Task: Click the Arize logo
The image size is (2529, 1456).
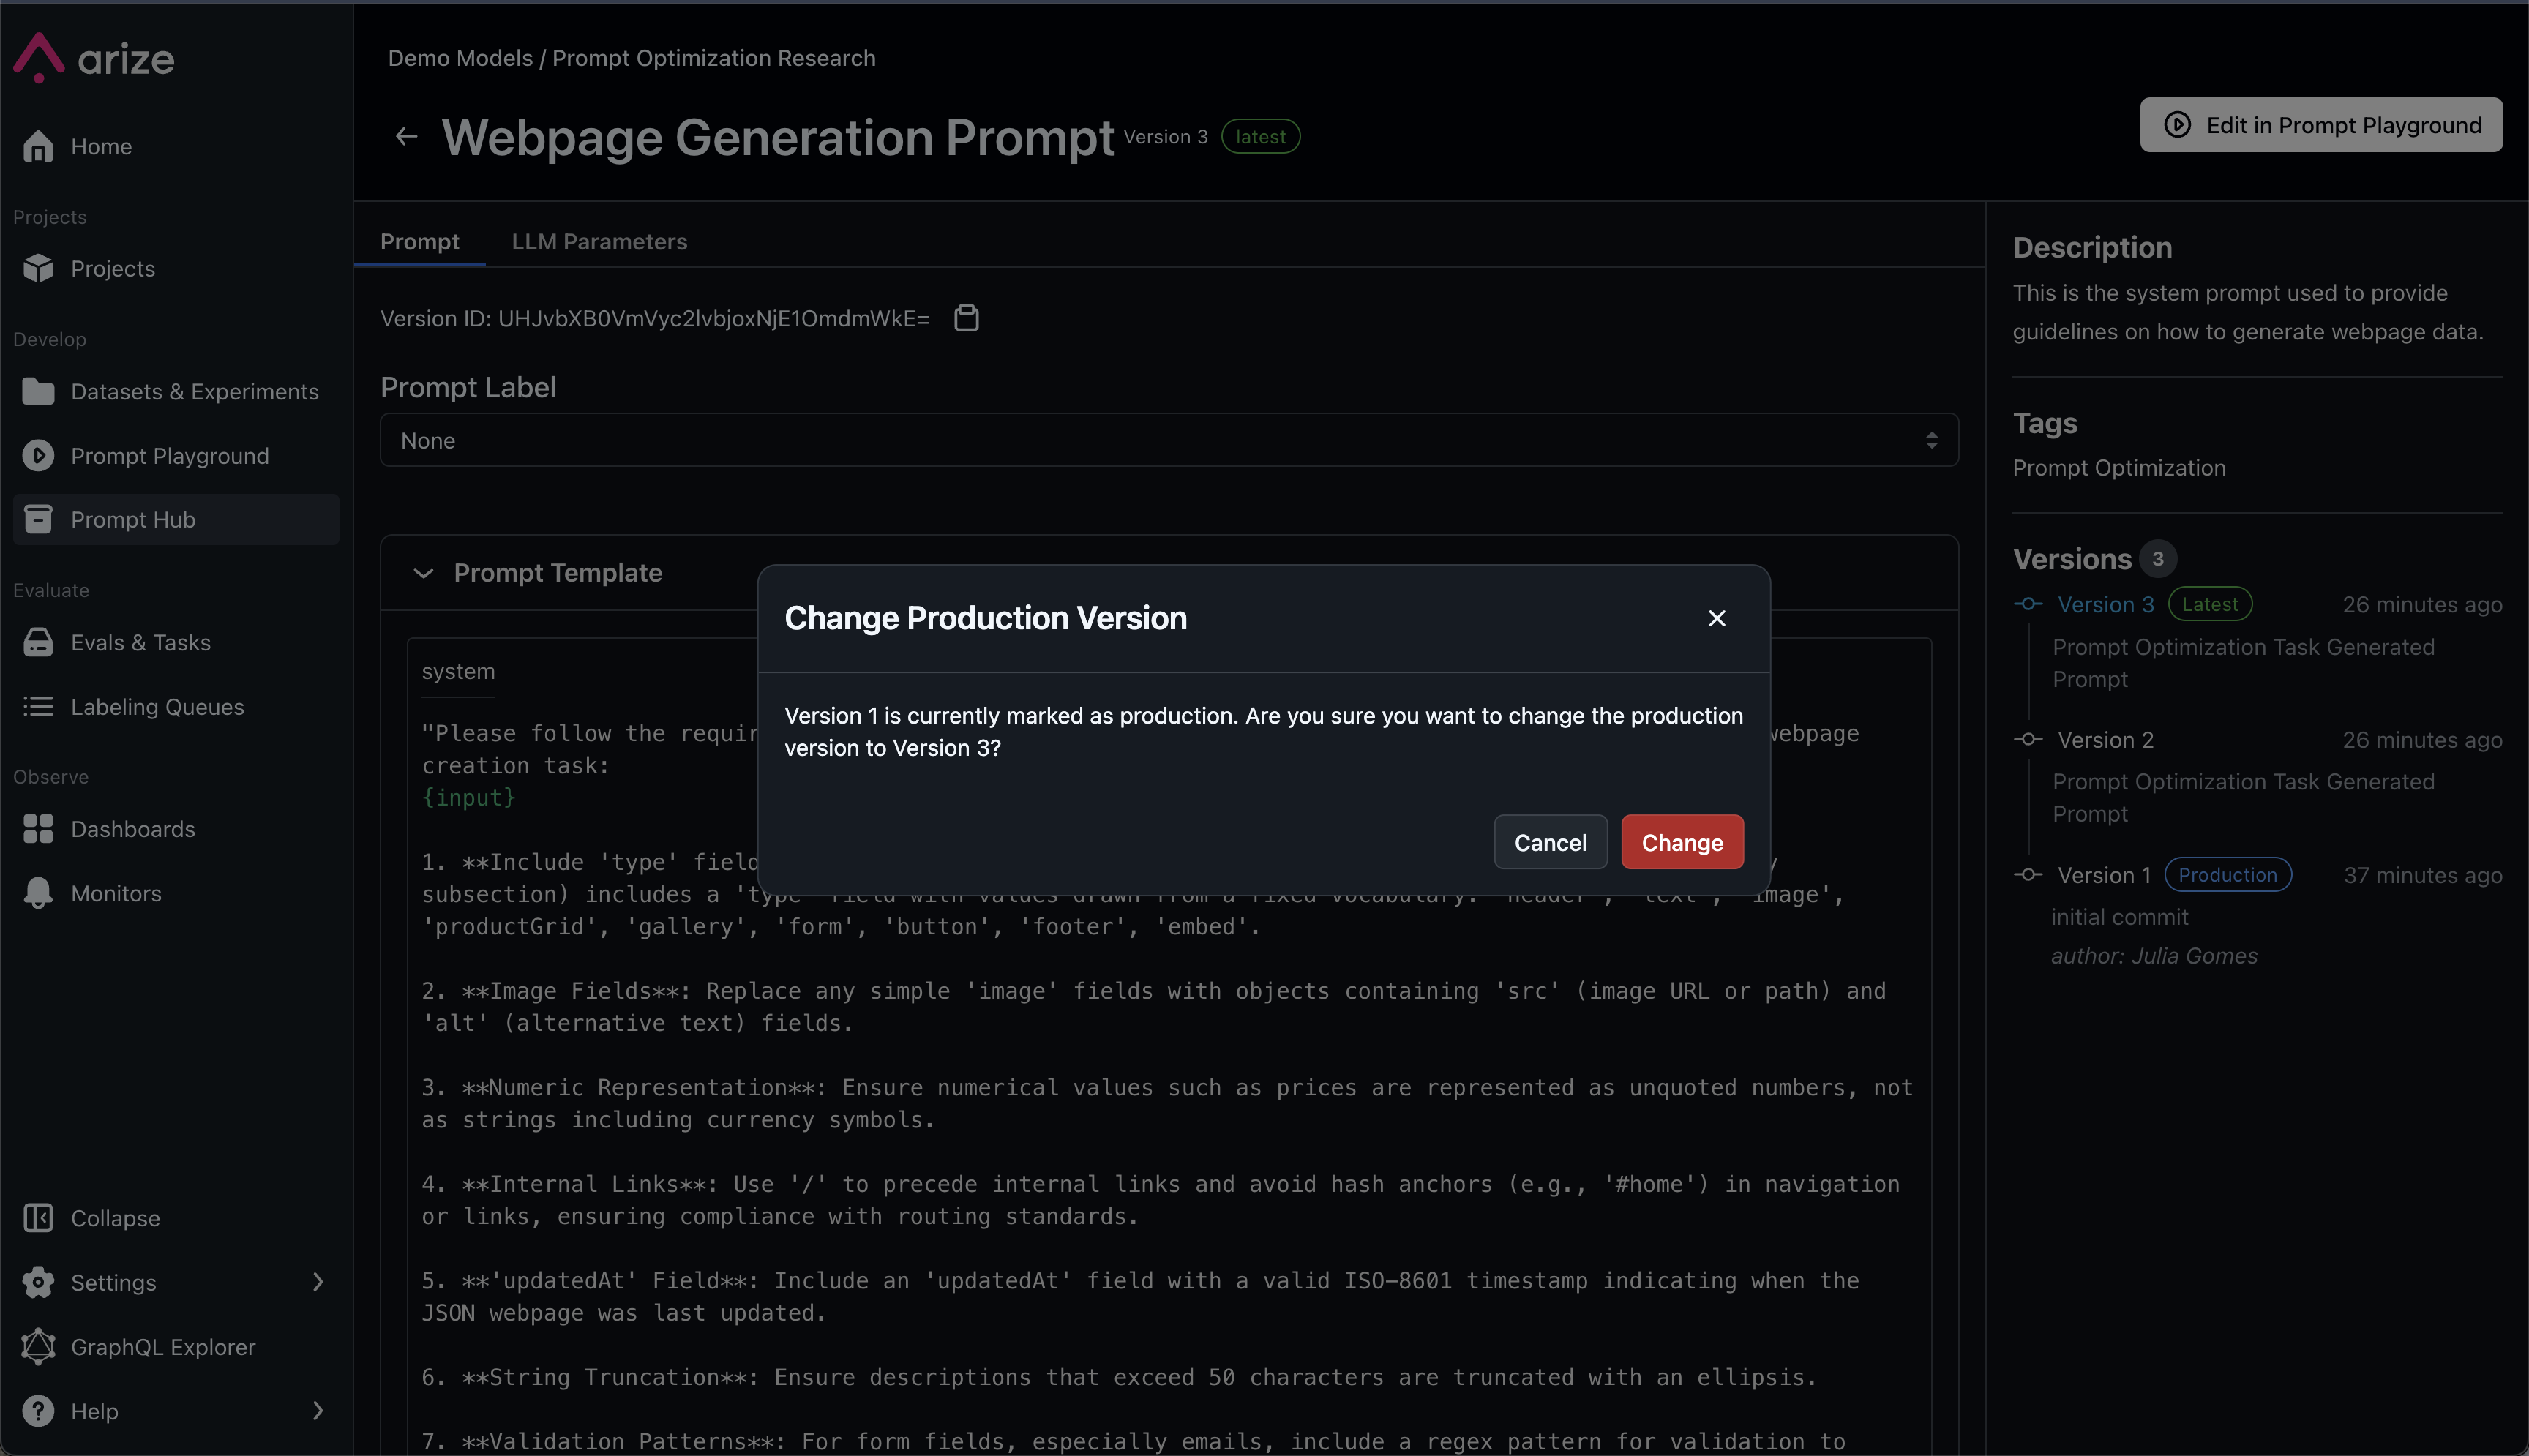Action: point(94,59)
